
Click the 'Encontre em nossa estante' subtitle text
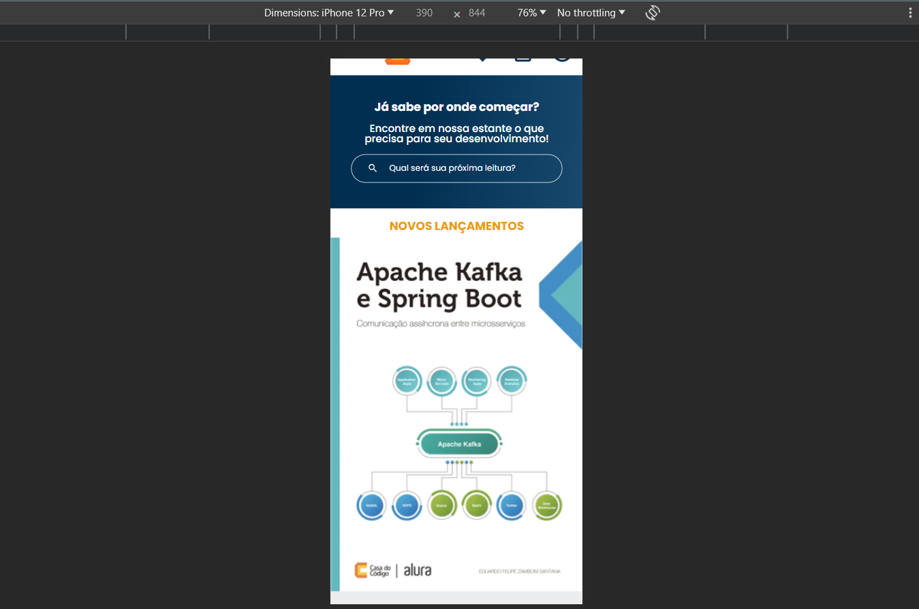456,133
